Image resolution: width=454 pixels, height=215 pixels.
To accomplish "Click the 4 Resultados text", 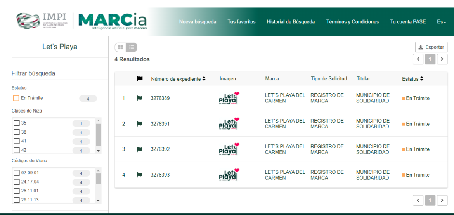I will point(132,59).
